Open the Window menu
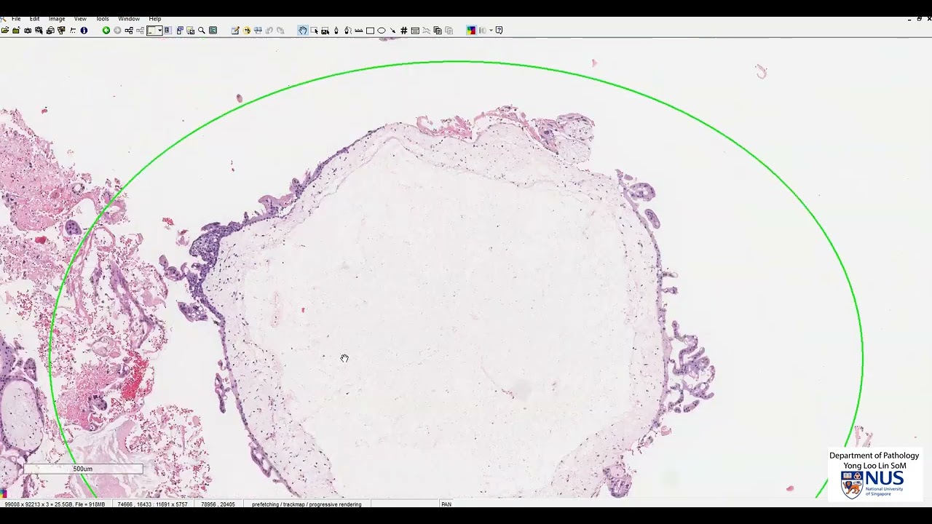Screen dimensions: 932x524 click(x=129, y=19)
